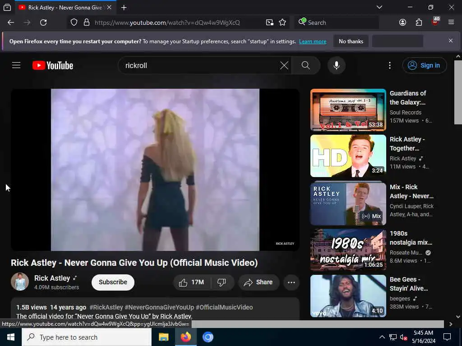Open the YouTube guide hamburger menu
The image size is (462, 346).
click(16, 65)
